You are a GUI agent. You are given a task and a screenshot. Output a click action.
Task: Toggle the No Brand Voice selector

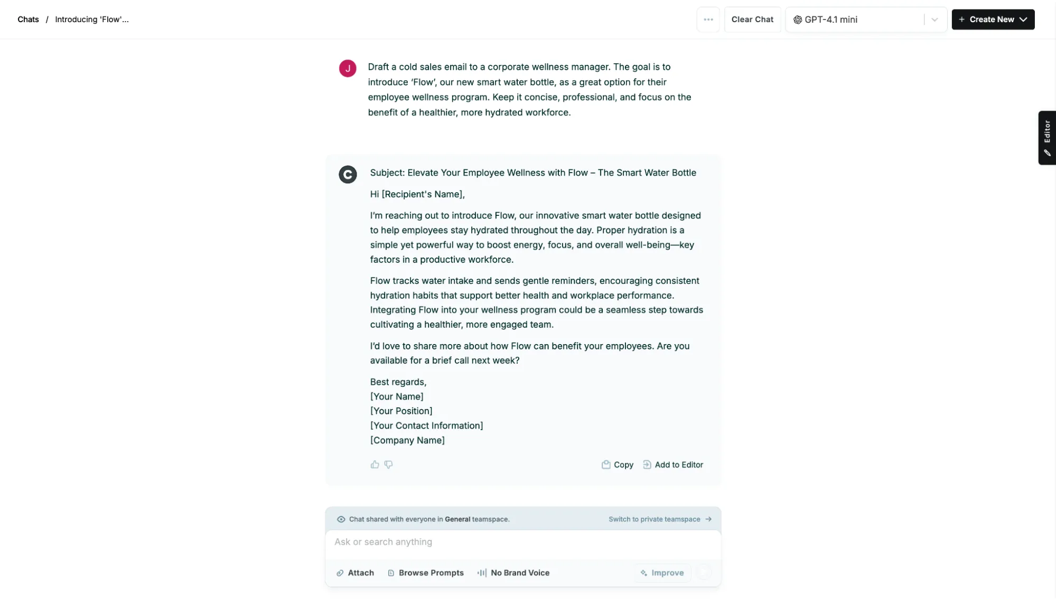(513, 573)
